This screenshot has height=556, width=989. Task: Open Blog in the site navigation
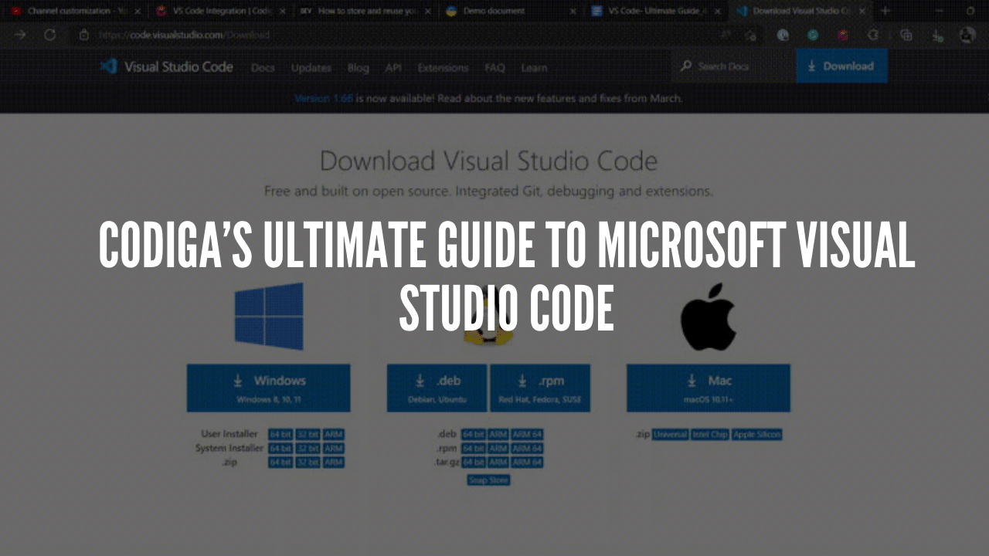coord(358,68)
